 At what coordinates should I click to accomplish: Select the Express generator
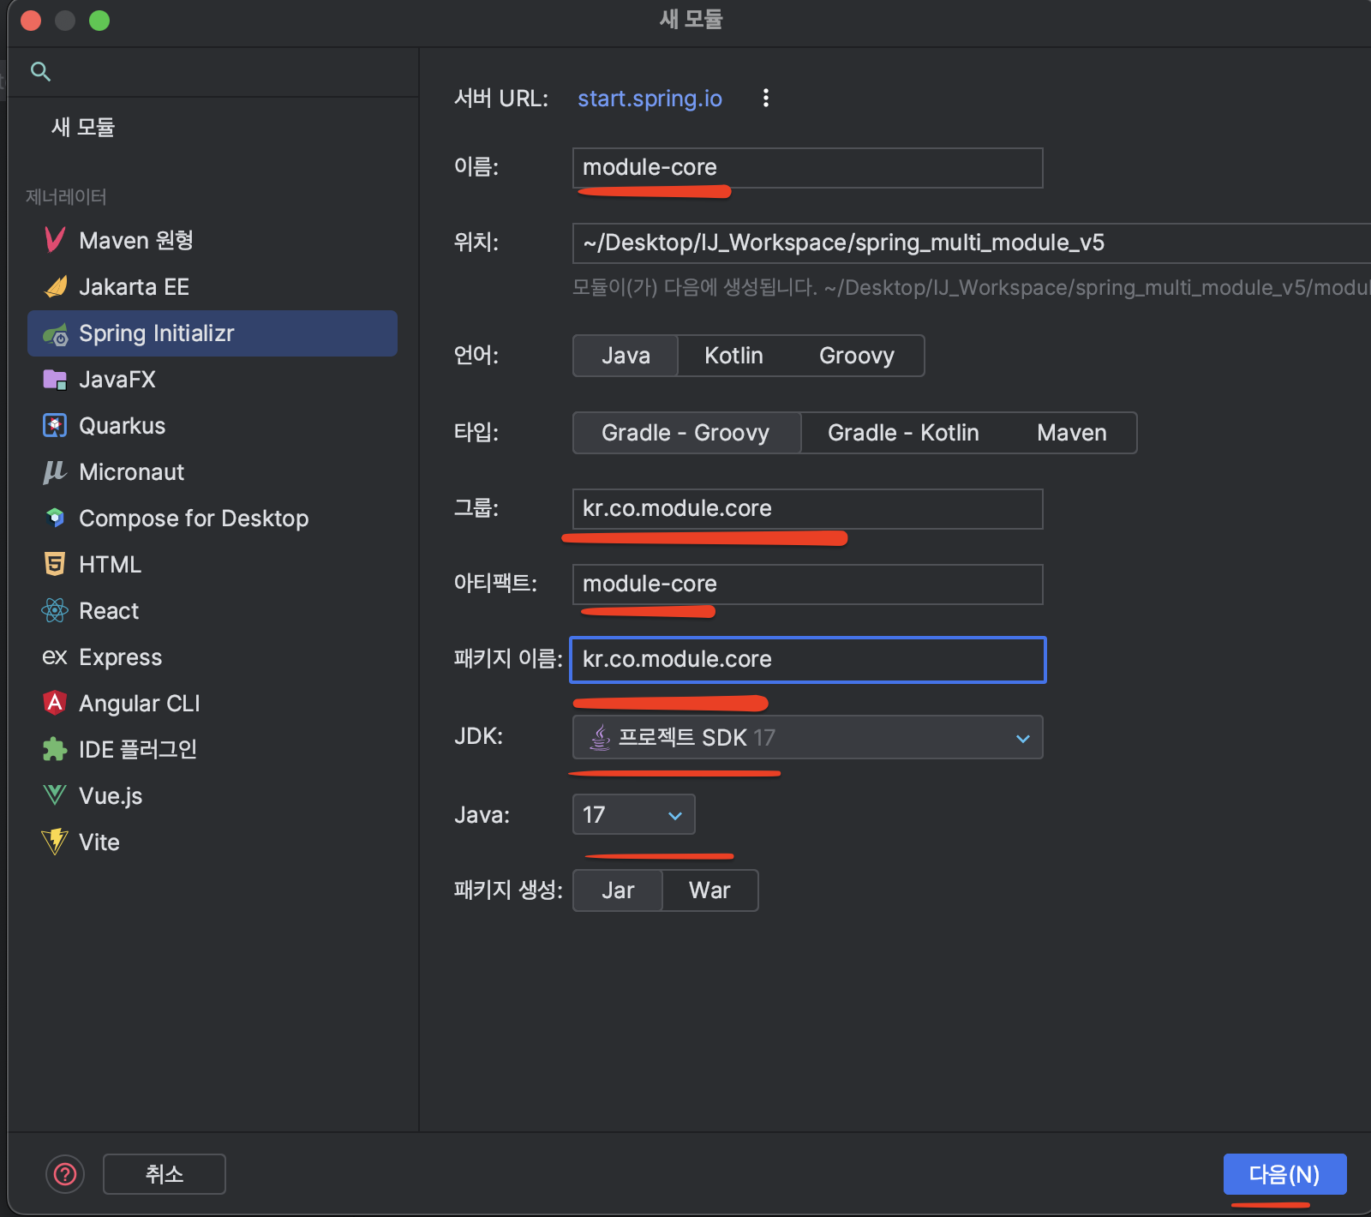[x=213, y=656]
